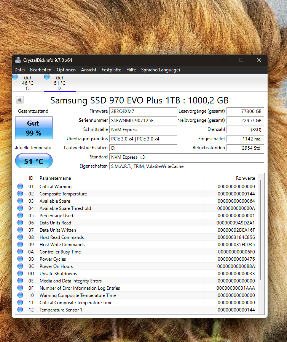Click the previous disk arrow icon
Viewport: 287px width, 342px height.
tap(19, 100)
